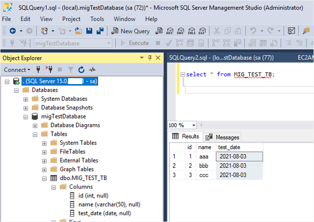Viewport: 314px width, 222px height.
Task: Click the Copy icon in toolbar
Action: pos(228,31)
